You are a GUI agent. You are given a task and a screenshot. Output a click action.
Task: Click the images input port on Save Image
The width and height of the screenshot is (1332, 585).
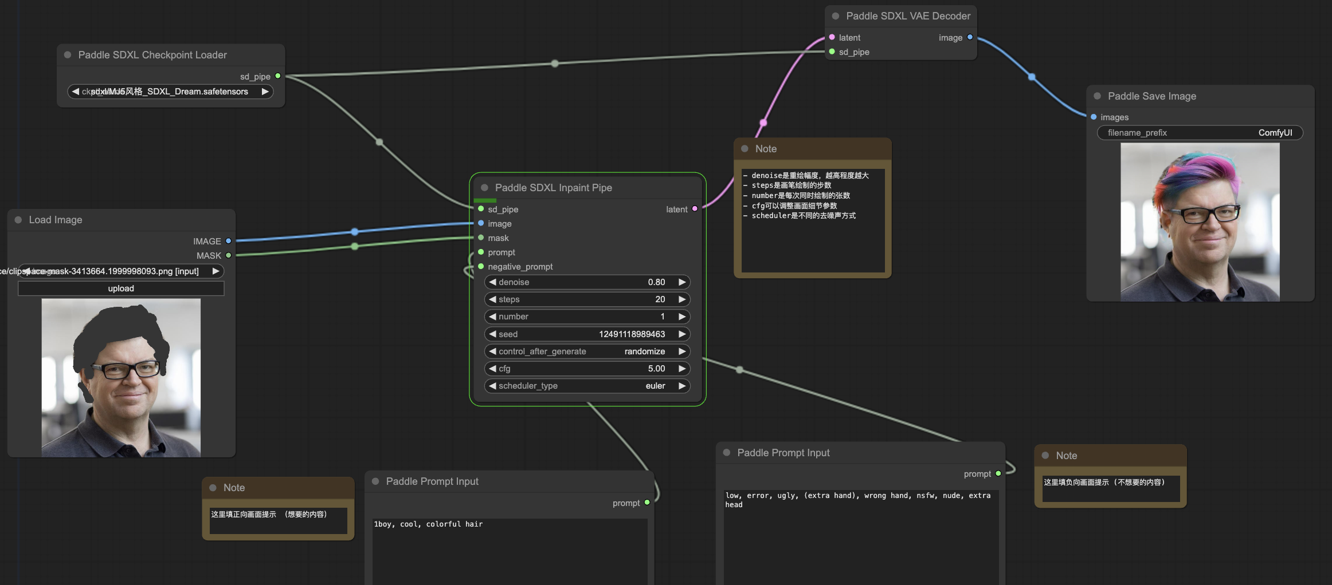(x=1094, y=117)
